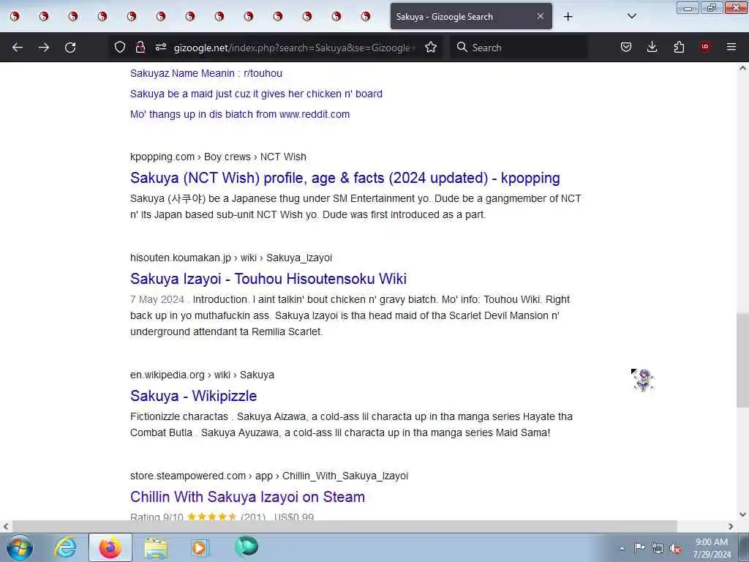The height and width of the screenshot is (562, 749).
Task: Open Chillin With Sakuya Izayoi on Steam
Action: 247,497
